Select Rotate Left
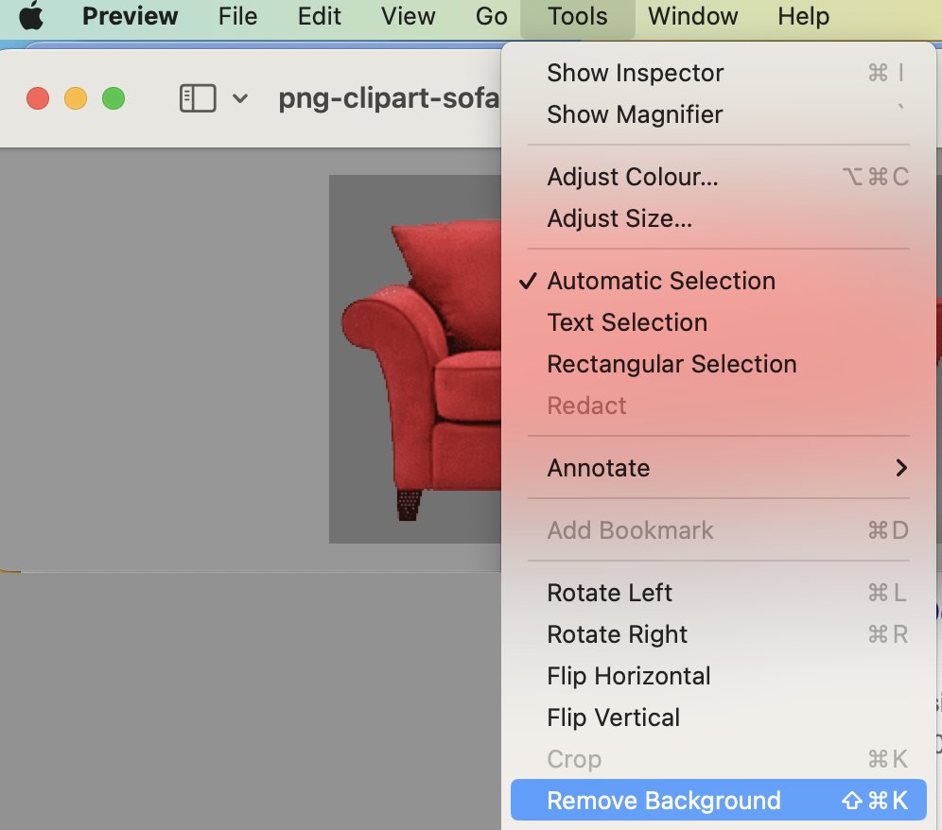Image resolution: width=942 pixels, height=830 pixels. 718,593
